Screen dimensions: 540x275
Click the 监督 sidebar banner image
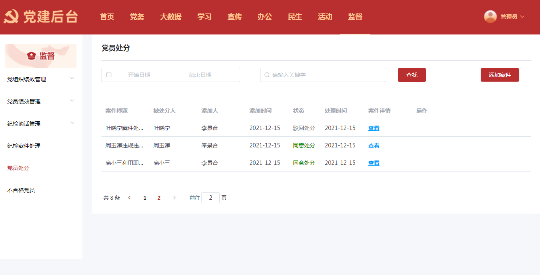(41, 56)
